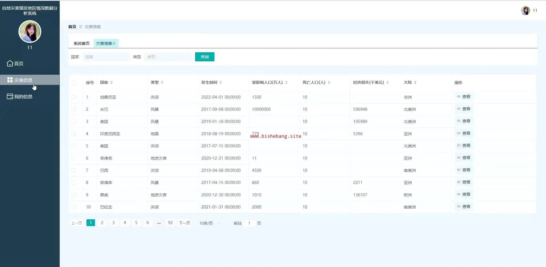
Task: Toggle the select-all checkbox in the table header
Action: click(74, 83)
